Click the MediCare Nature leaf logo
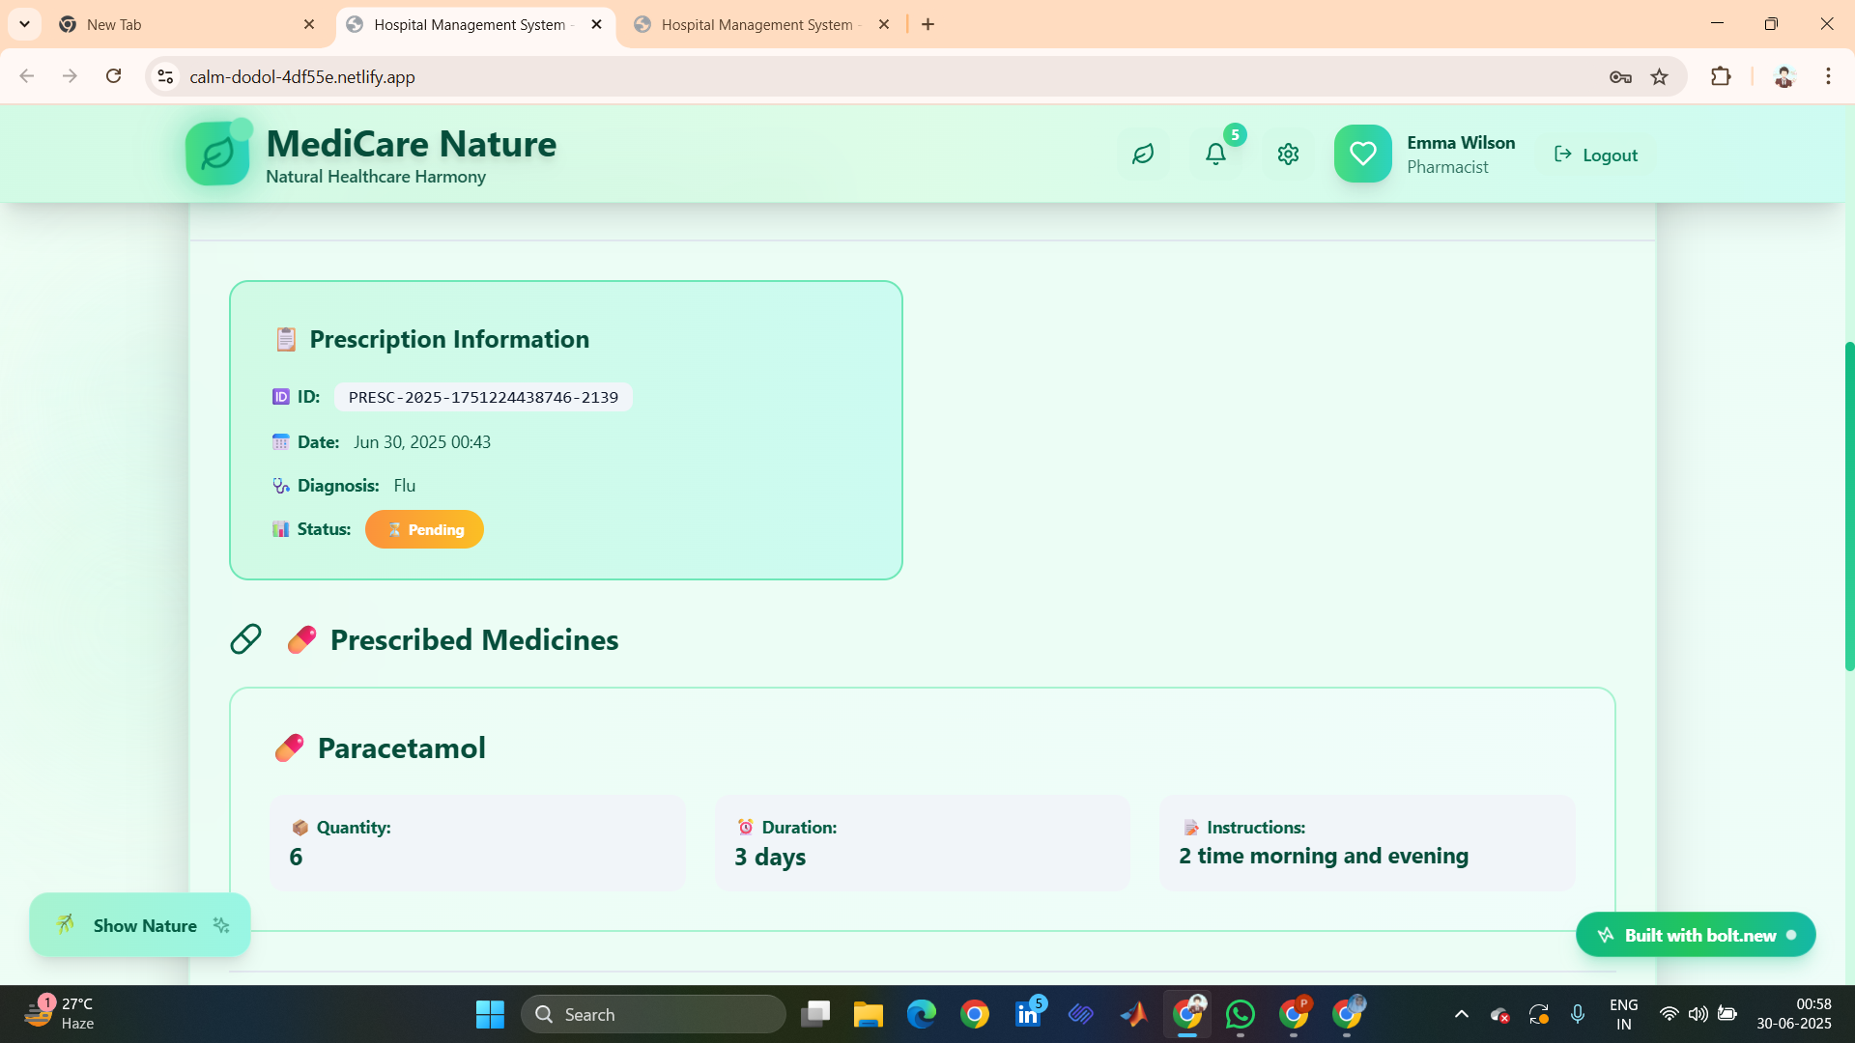 point(217,155)
